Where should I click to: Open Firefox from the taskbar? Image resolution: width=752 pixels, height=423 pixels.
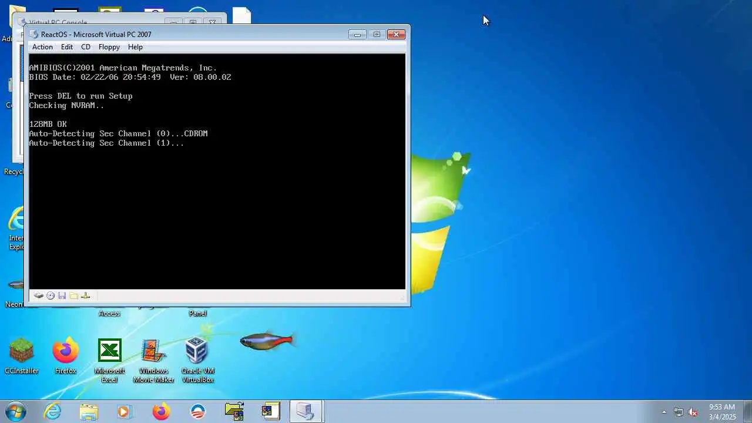pos(161,411)
